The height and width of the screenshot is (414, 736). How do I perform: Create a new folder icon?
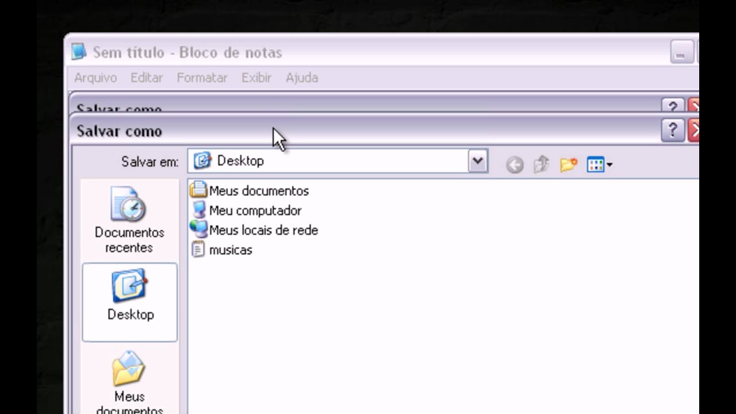pyautogui.click(x=568, y=165)
